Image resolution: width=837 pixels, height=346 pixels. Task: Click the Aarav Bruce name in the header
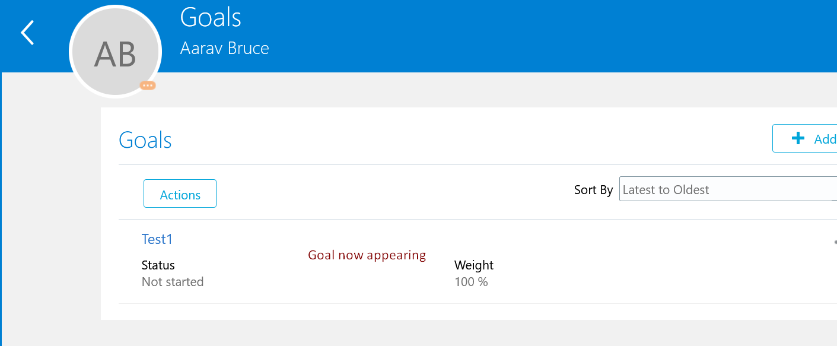click(x=224, y=48)
